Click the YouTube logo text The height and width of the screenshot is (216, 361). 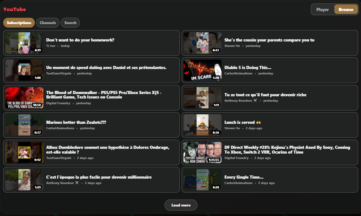(x=15, y=10)
